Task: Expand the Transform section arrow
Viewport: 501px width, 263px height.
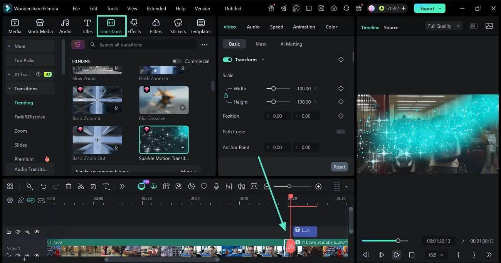Action: coord(263,60)
